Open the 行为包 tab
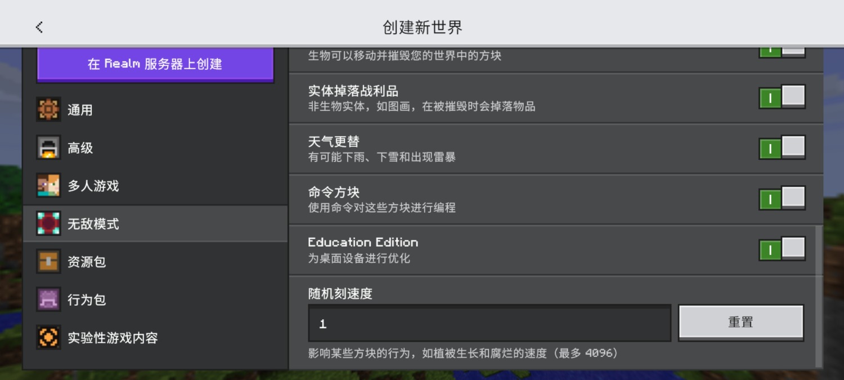Image resolution: width=844 pixels, height=380 pixels. (x=155, y=299)
